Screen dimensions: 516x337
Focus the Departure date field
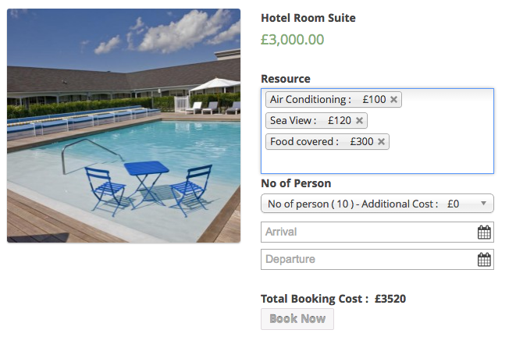367,259
